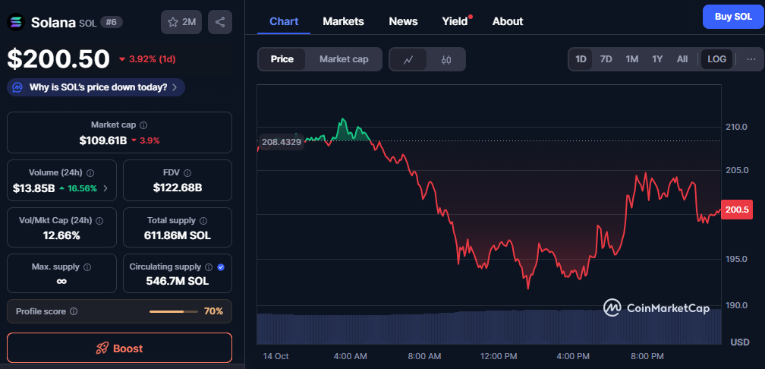Screen dimensions: 765x369
Task: Select the Price chart toggle
Action: click(282, 59)
